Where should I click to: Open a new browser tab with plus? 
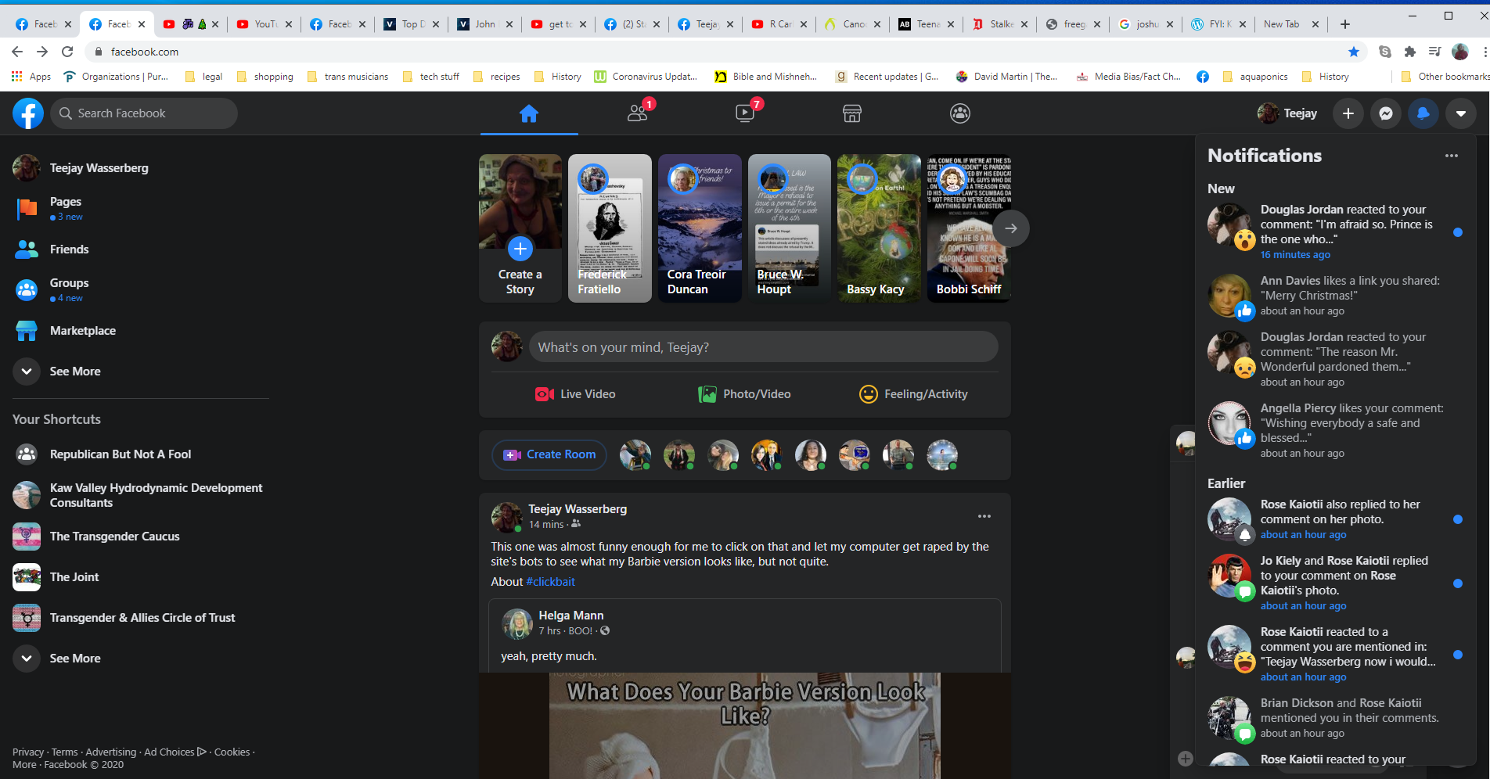pos(1345,24)
